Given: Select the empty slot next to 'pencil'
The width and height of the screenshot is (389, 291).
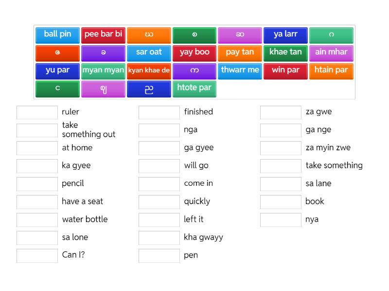Looking at the screenshot, I should pos(37,184).
